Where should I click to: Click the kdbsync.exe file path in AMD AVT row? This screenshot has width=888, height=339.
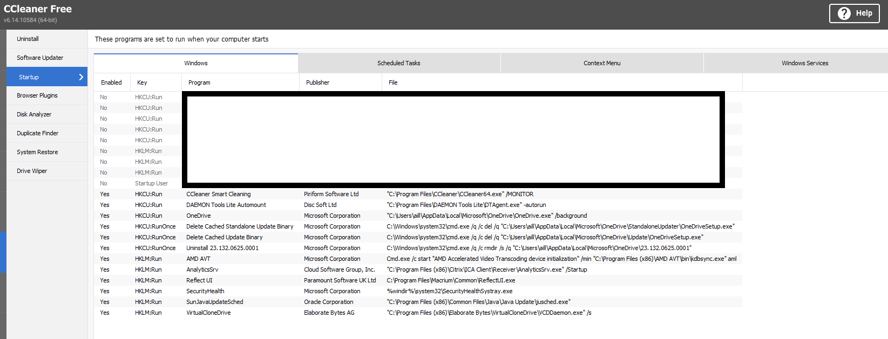561,259
